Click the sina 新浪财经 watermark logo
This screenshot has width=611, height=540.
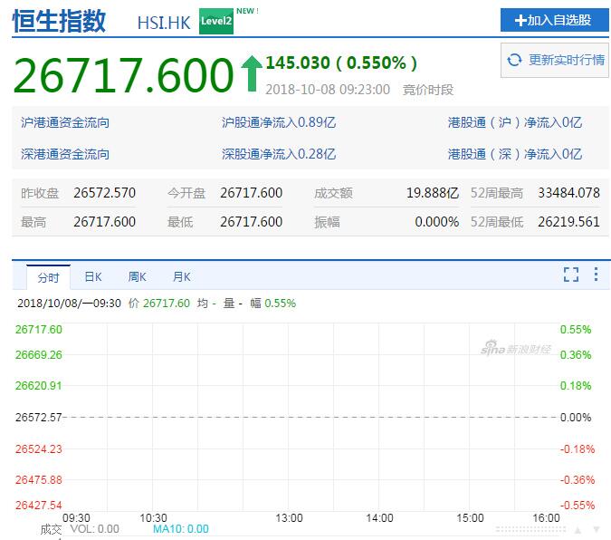coord(514,348)
